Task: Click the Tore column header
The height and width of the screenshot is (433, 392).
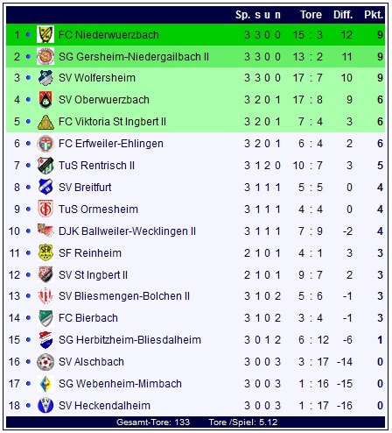Action: pyautogui.click(x=311, y=15)
